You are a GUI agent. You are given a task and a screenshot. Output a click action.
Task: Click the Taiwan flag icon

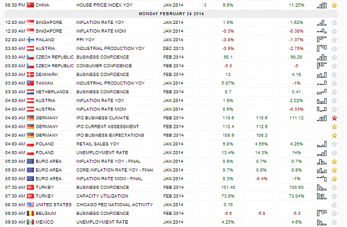pos(31,83)
